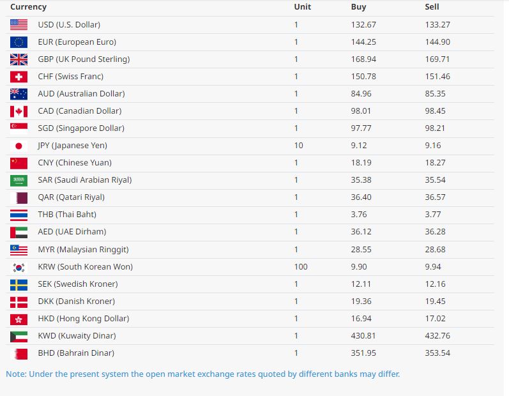The width and height of the screenshot is (509, 396).
Task: Click the Unit column header
Action: [302, 7]
